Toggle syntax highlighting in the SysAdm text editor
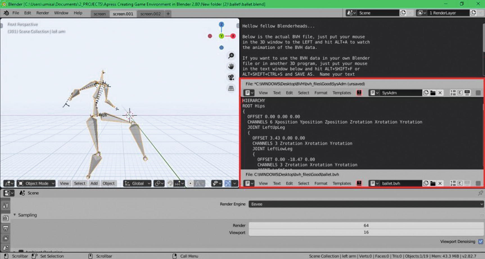Screen dimensions: 485x259 coord(467,93)
